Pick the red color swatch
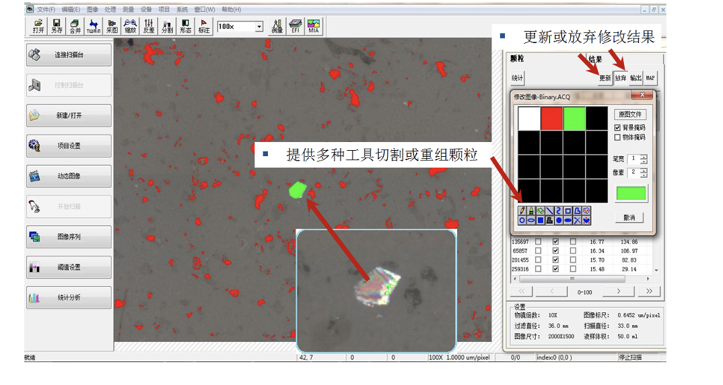 point(551,118)
